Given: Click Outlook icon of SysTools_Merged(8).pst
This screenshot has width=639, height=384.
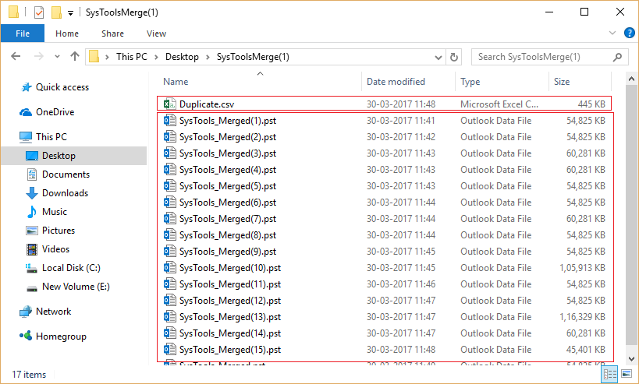Looking at the screenshot, I should 169,235.
